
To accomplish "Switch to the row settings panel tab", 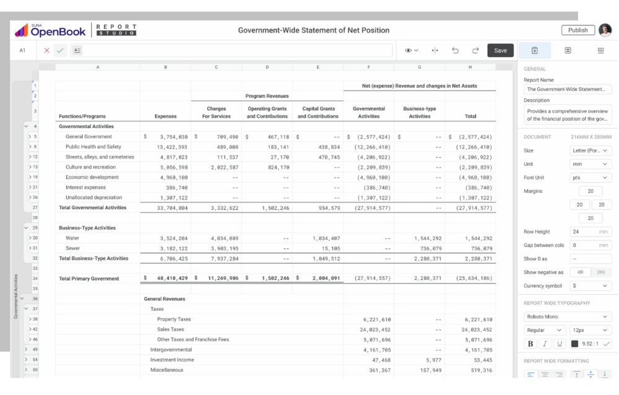I will point(568,51).
